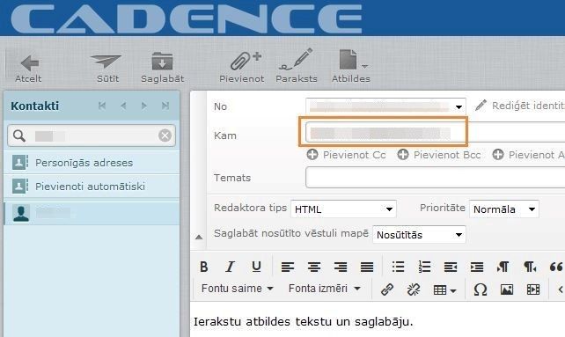Screen dimensions: 565x337
Task: Add a Cc field via Pievienot Cc
Action: (x=346, y=155)
